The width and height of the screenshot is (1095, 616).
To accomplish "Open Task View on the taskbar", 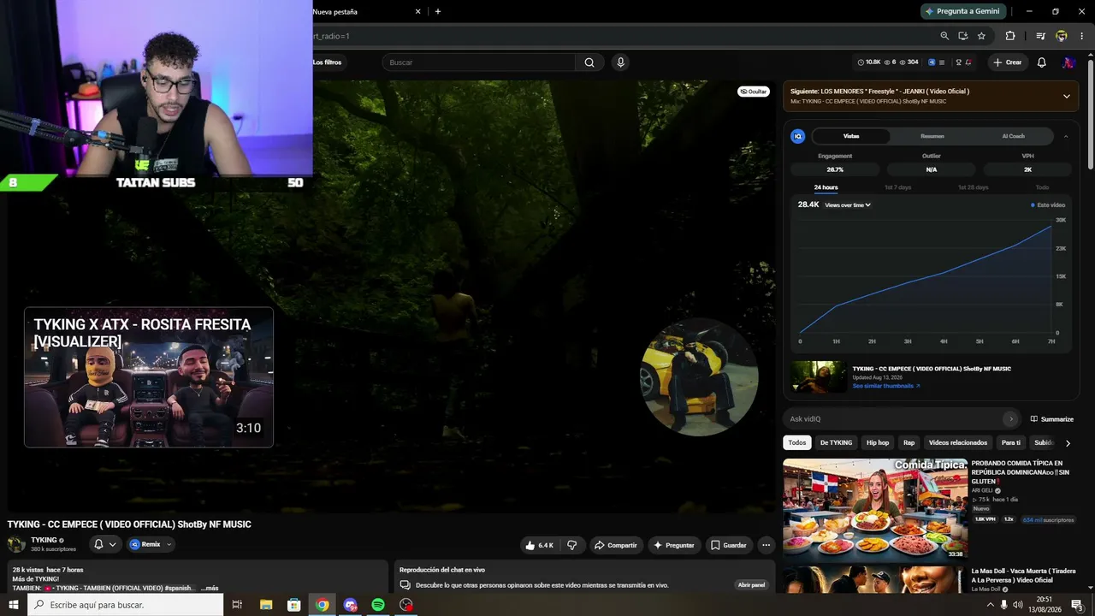I will click(237, 605).
